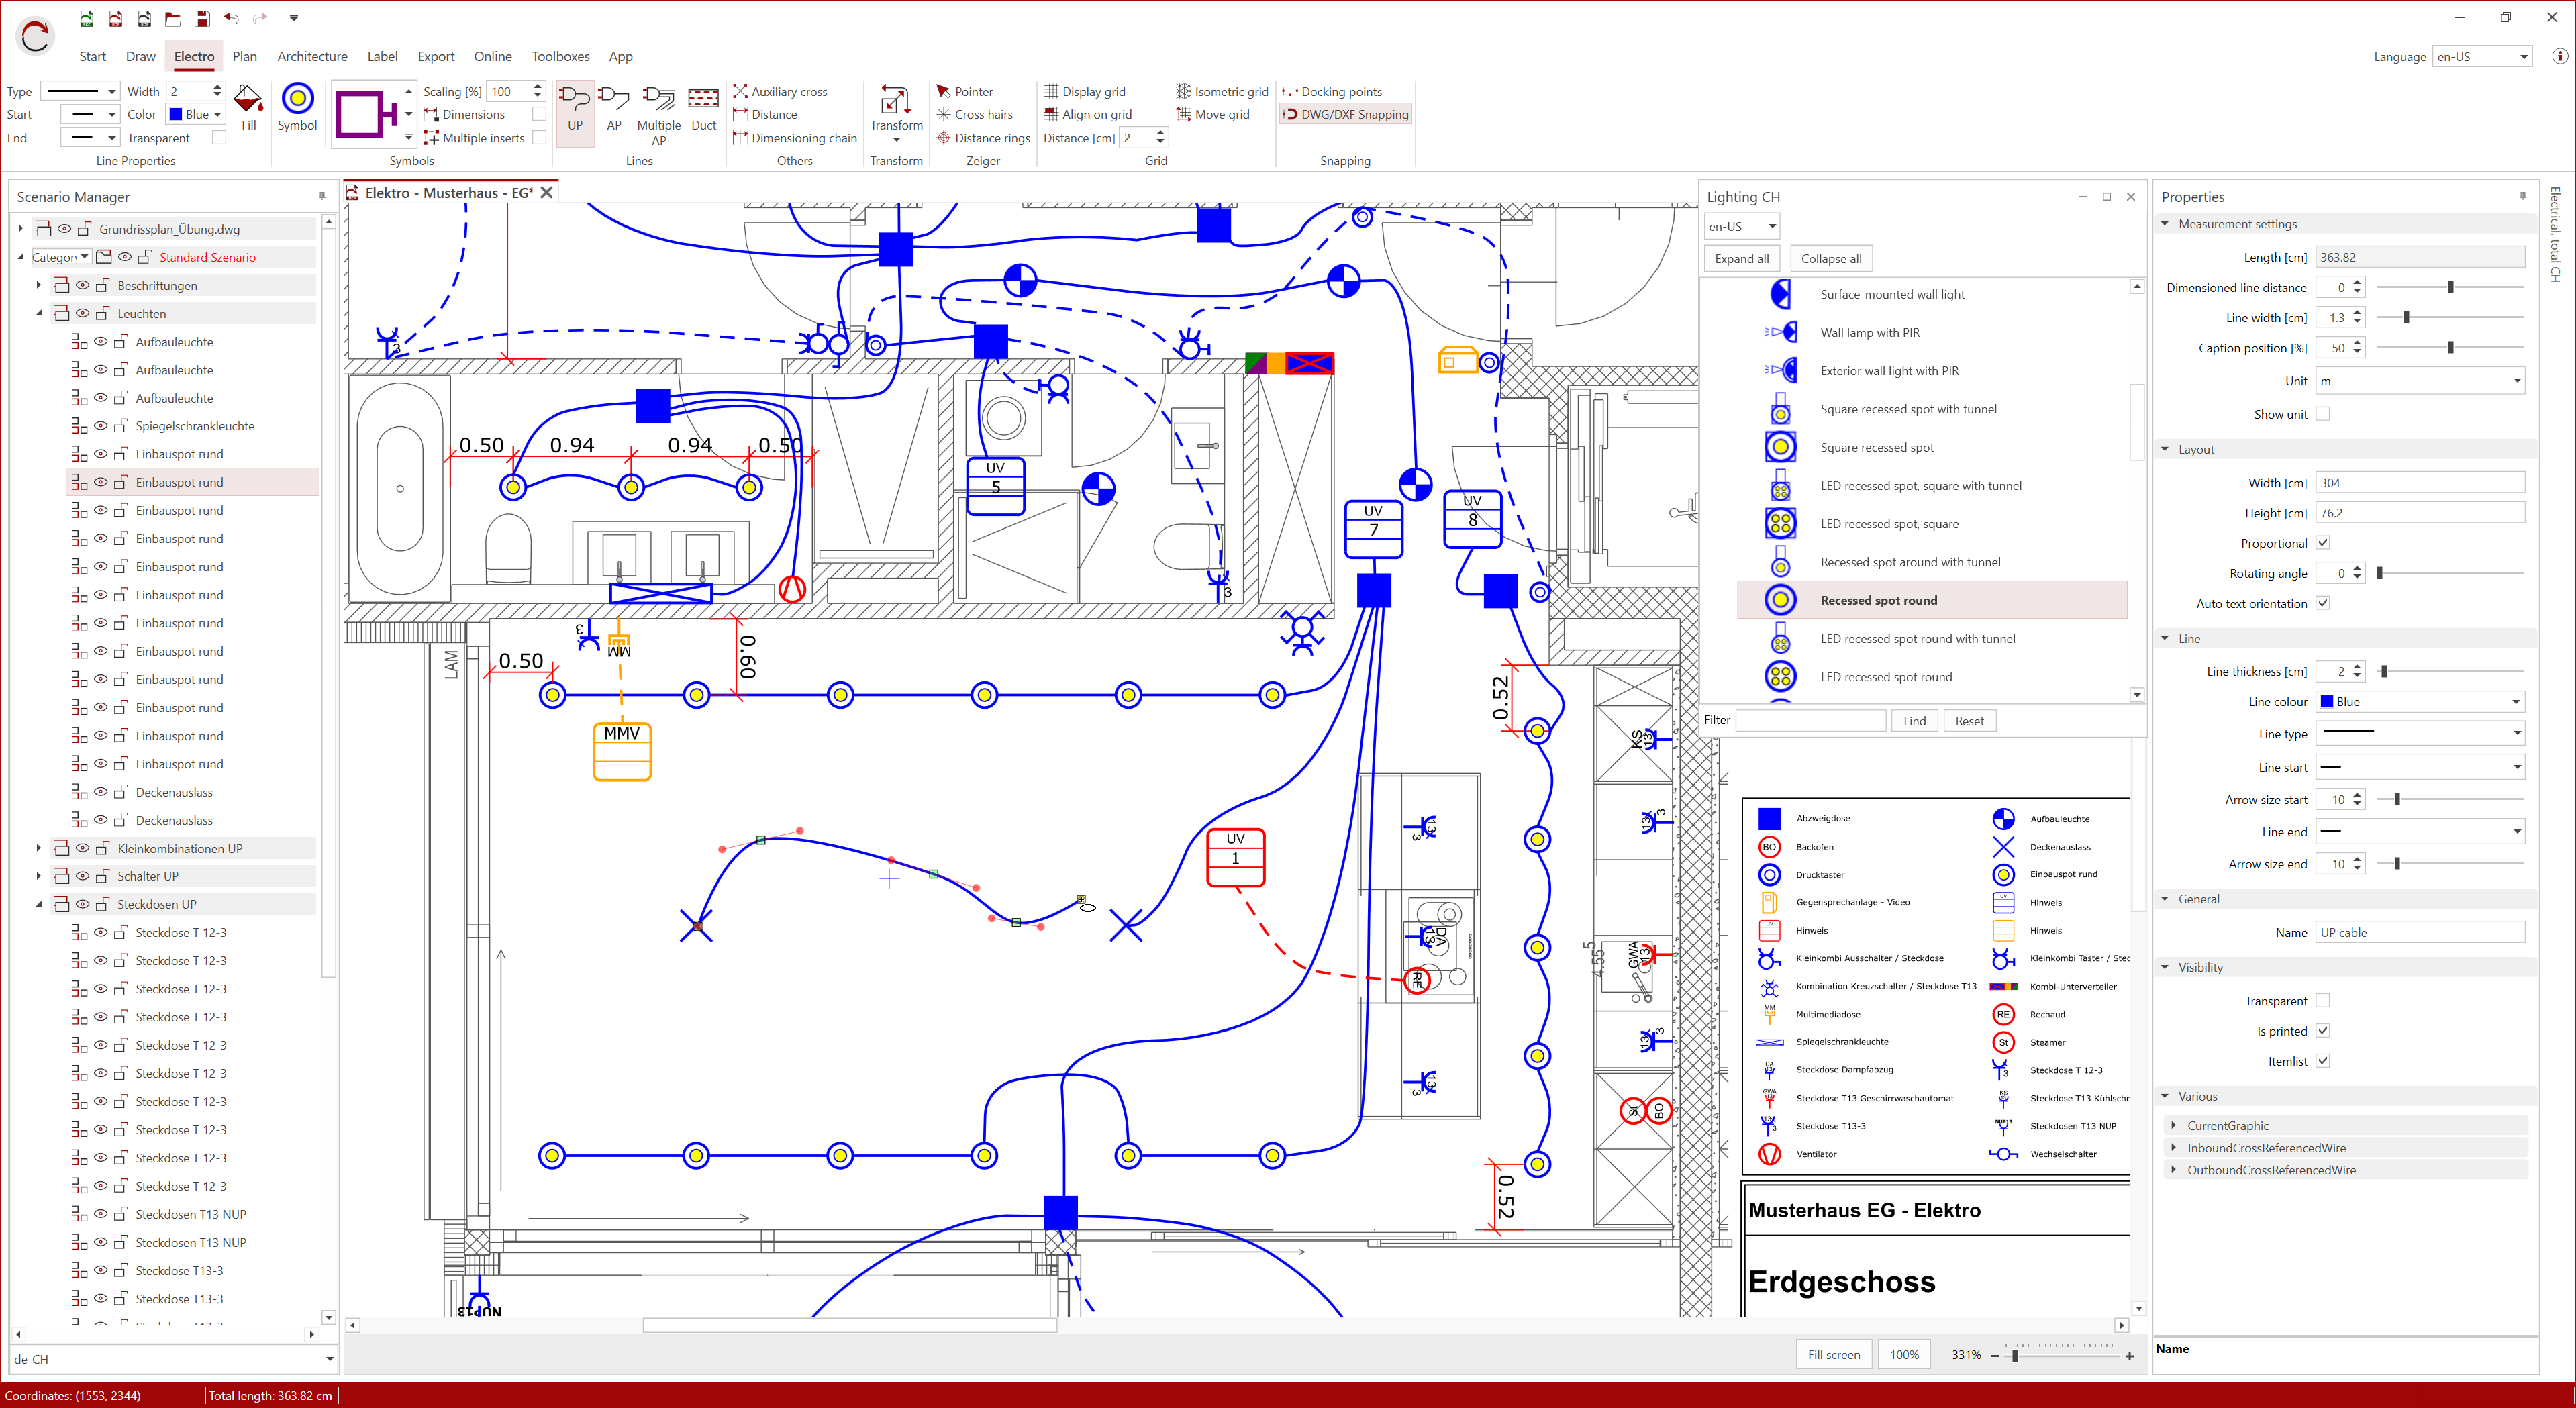Expand the Schalter UP tree group
The height and width of the screenshot is (1408, 2576).
(38, 876)
